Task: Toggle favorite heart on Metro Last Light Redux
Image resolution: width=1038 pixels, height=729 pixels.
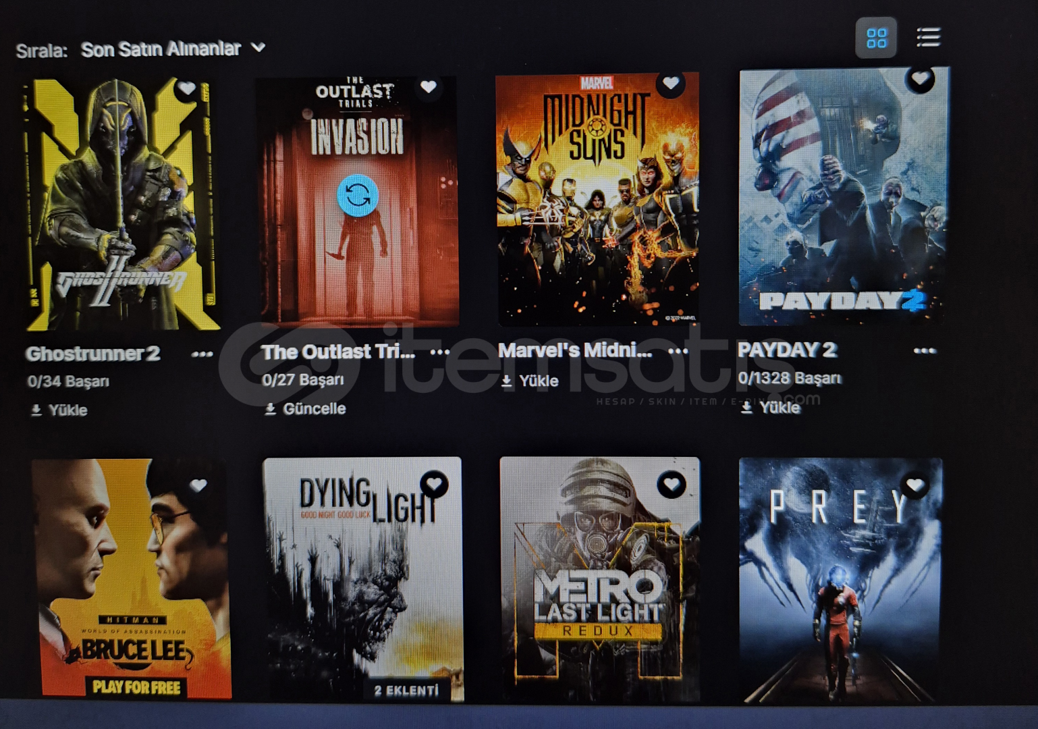Action: click(x=672, y=485)
